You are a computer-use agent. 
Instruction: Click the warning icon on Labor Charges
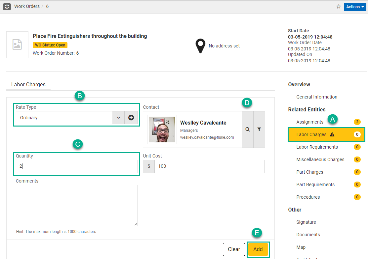[x=332, y=134]
